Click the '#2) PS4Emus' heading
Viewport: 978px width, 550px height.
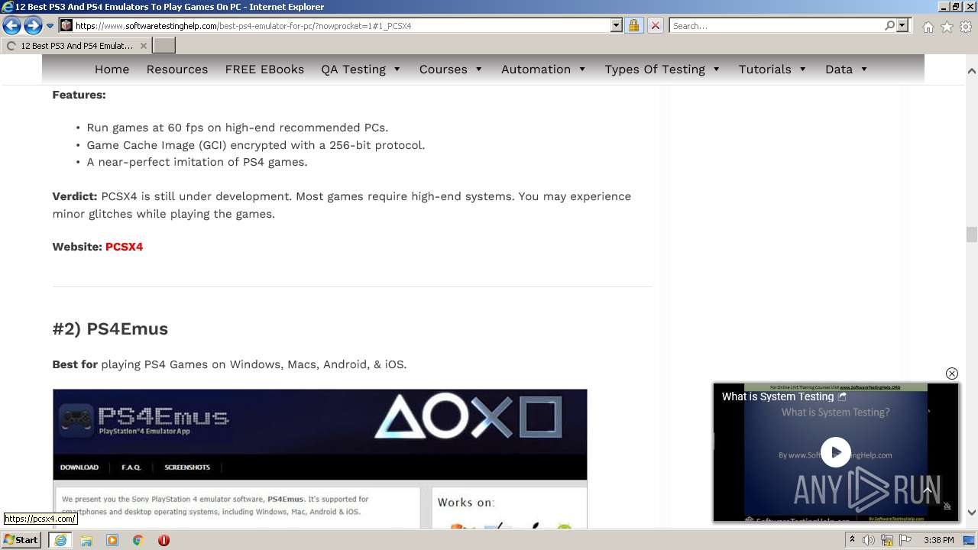(110, 328)
